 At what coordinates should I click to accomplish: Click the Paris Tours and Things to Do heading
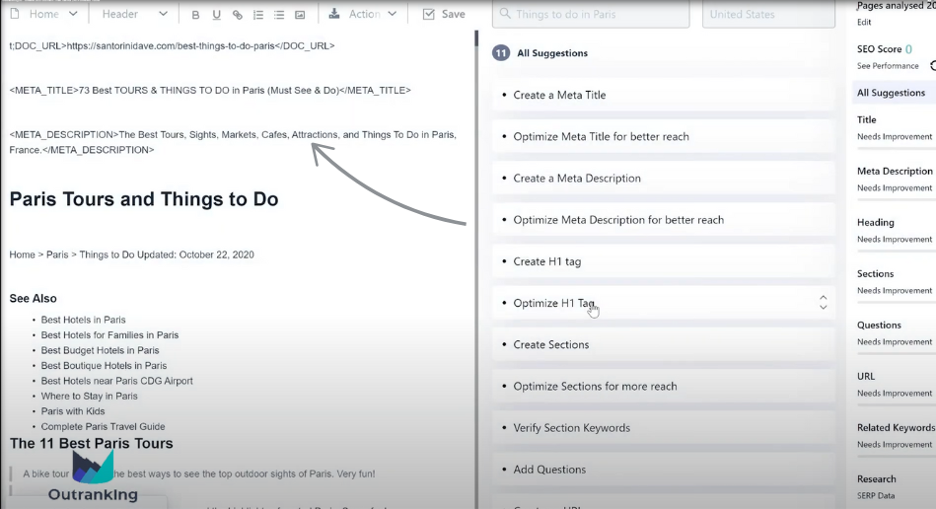pos(143,199)
